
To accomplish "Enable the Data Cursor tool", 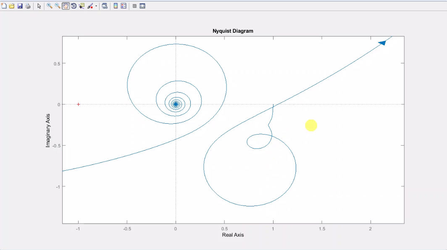I will tap(82, 6).
